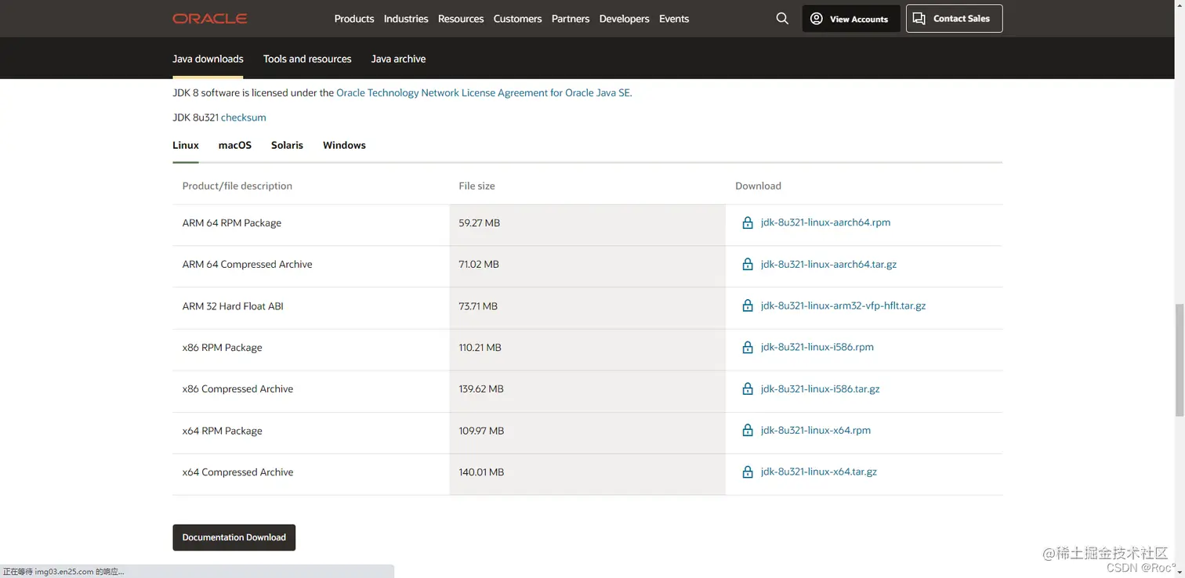
Task: Click the x86 Compressed Archive description
Action: (x=237, y=389)
